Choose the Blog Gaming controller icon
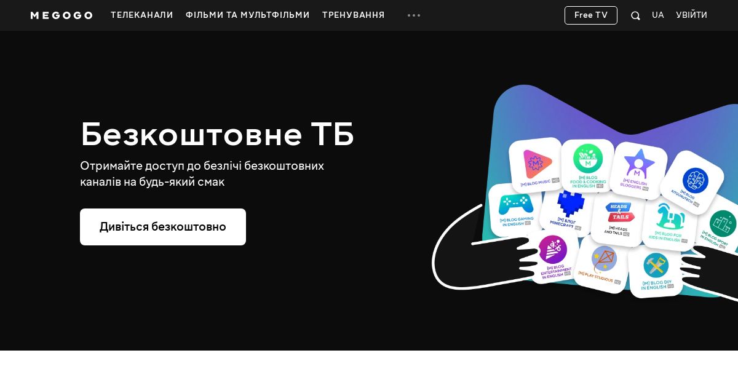Viewport: 738px width, 369px height. pyautogui.click(x=515, y=209)
